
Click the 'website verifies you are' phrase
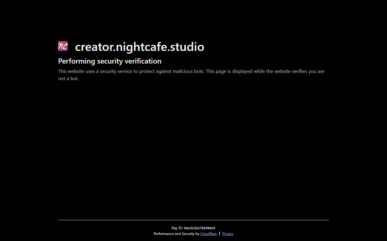point(299,71)
